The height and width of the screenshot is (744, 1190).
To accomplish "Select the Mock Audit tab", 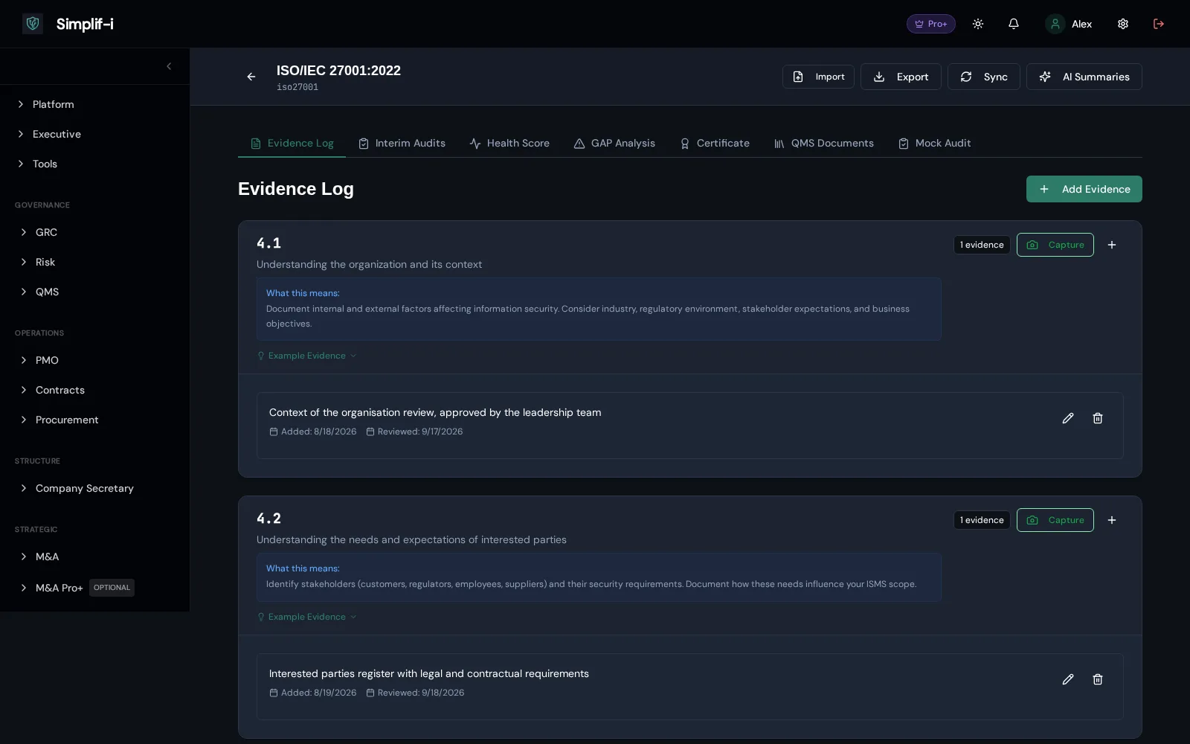I will [x=934, y=143].
